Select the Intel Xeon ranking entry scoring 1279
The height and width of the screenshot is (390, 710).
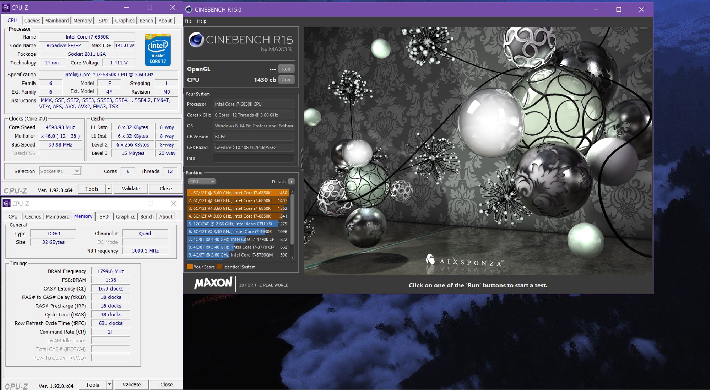(x=238, y=224)
